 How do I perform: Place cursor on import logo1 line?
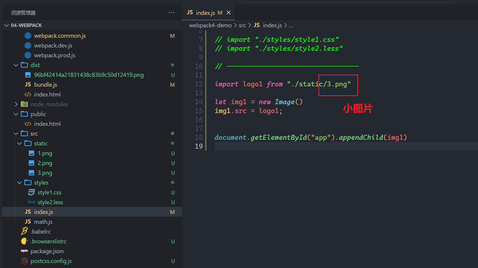(x=282, y=84)
